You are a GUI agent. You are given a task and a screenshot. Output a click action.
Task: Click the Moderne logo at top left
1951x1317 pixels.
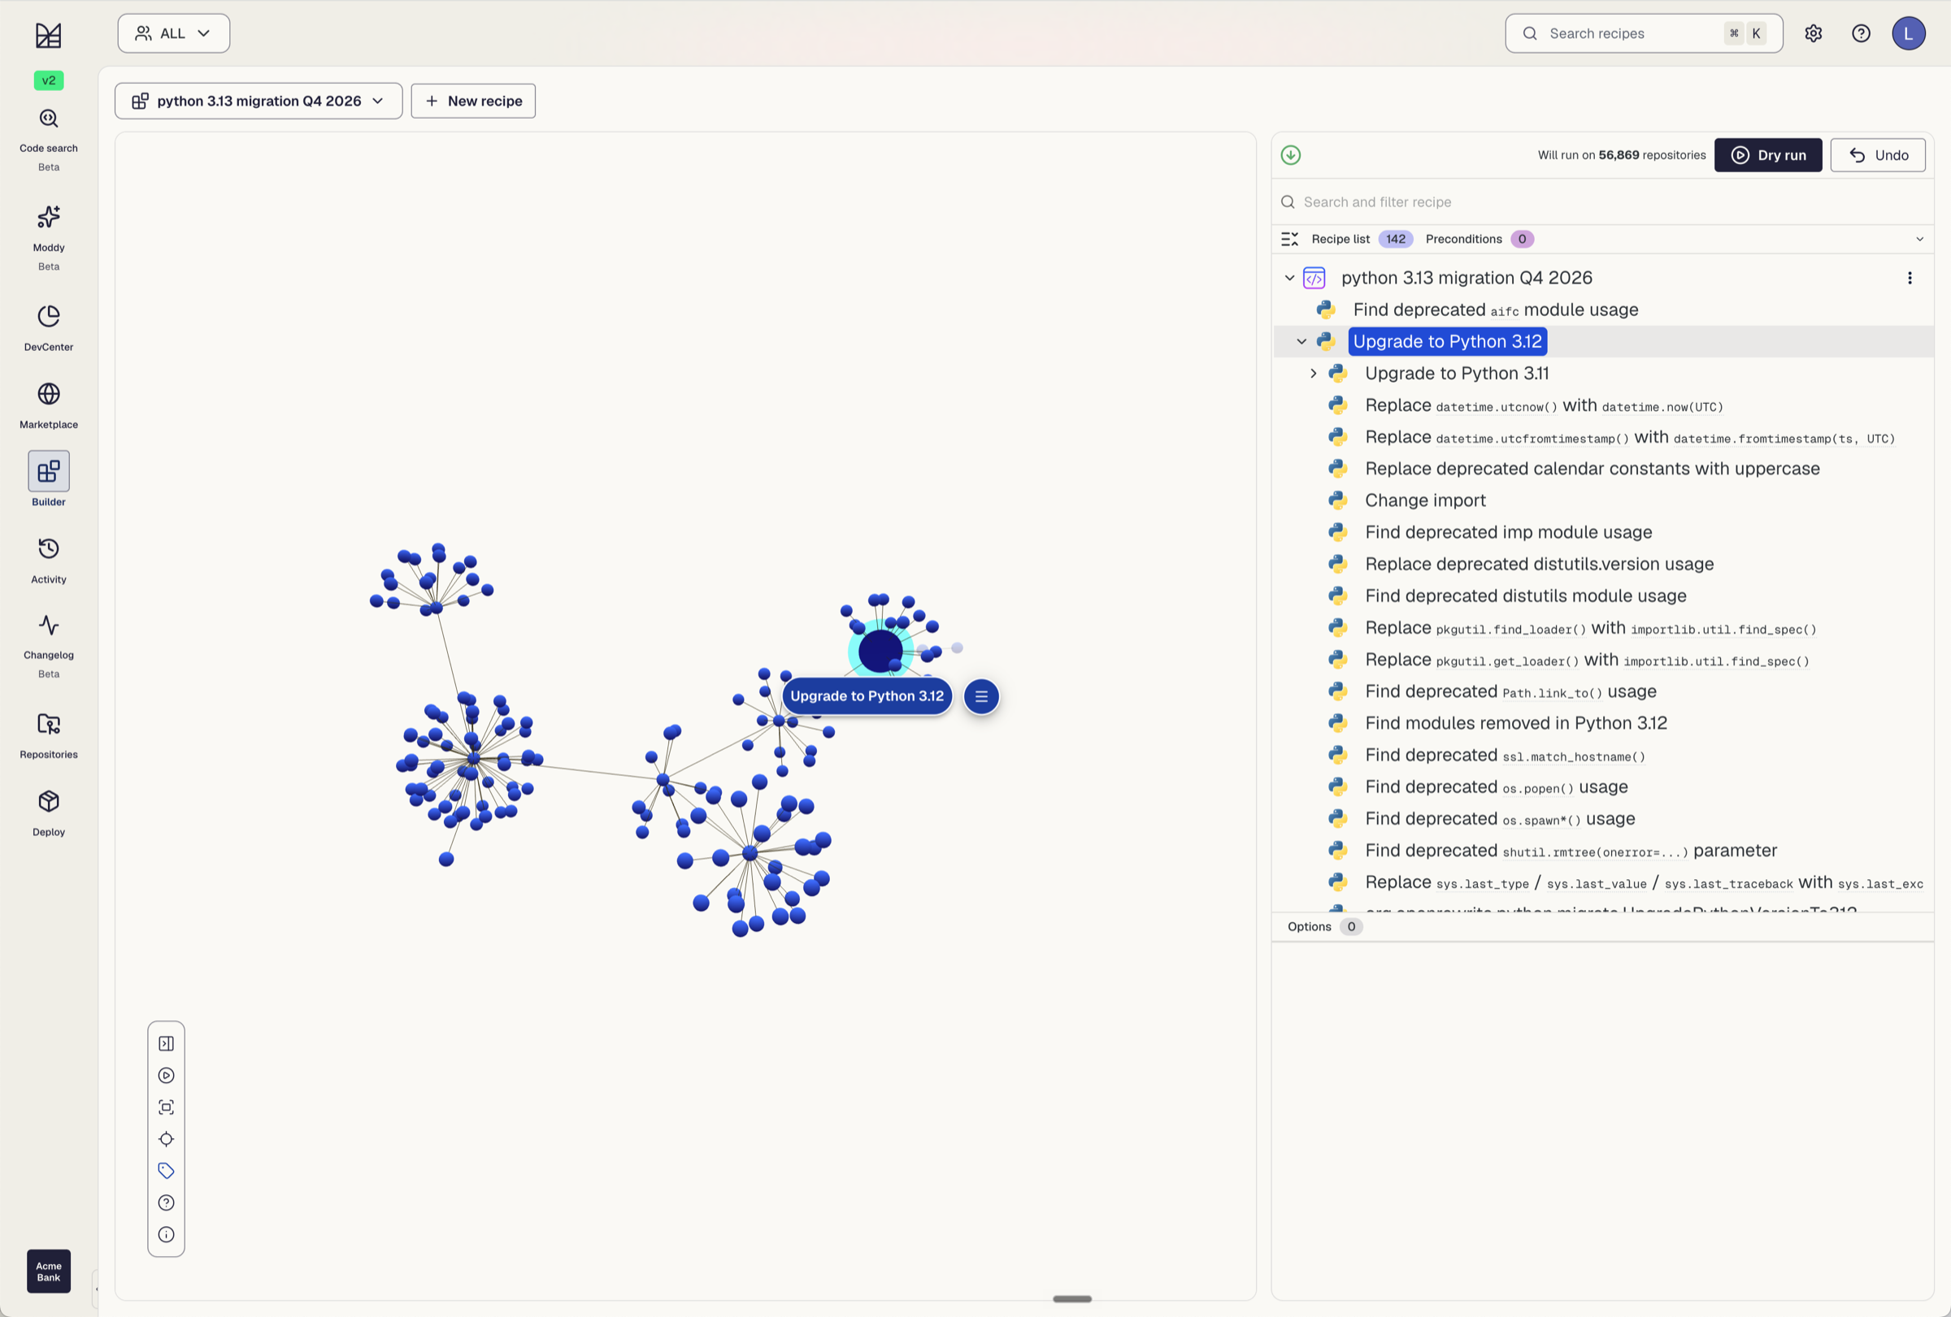[x=49, y=35]
